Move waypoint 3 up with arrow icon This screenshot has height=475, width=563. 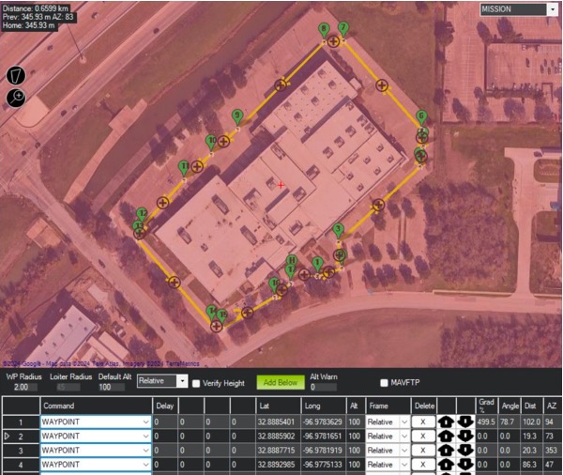pos(447,451)
